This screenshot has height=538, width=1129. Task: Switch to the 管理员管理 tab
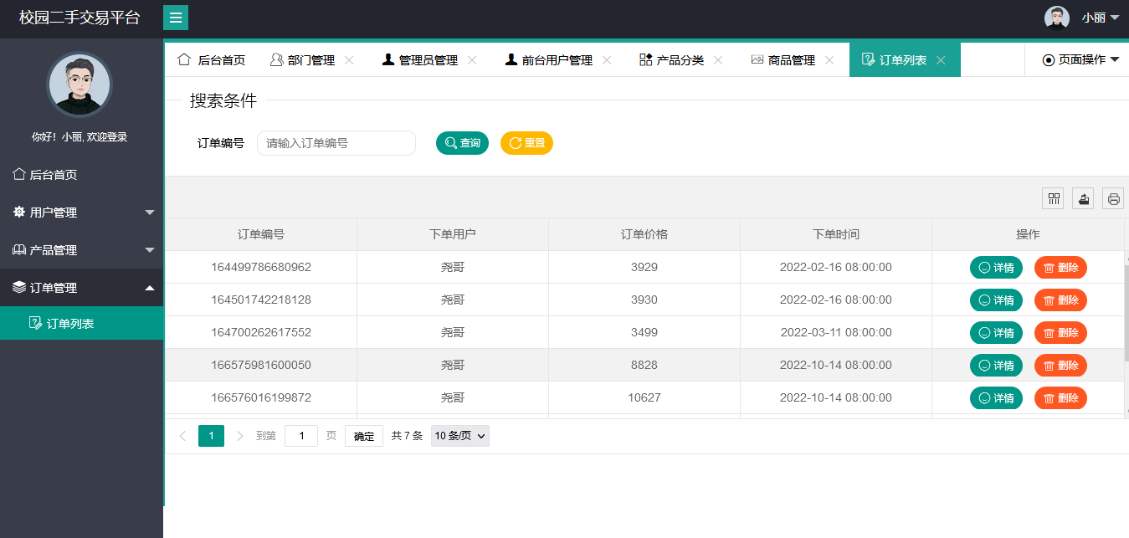pyautogui.click(x=427, y=60)
